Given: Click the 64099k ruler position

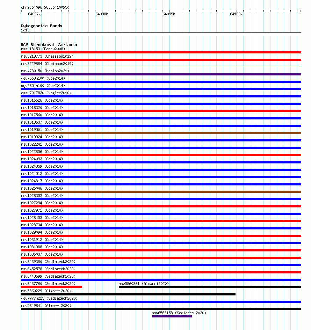Looking at the screenshot, I should point(169,14).
